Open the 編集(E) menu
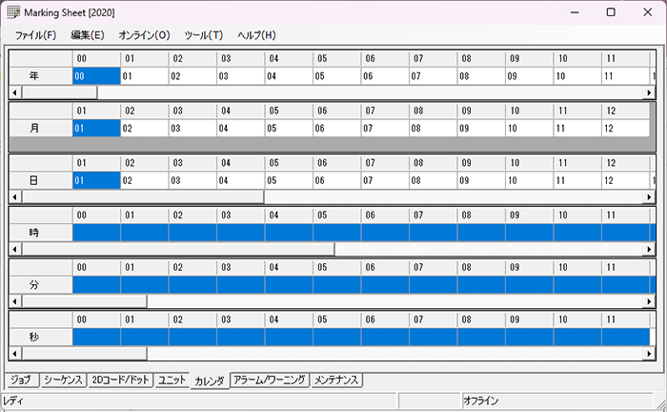The height and width of the screenshot is (412, 667). (x=87, y=35)
